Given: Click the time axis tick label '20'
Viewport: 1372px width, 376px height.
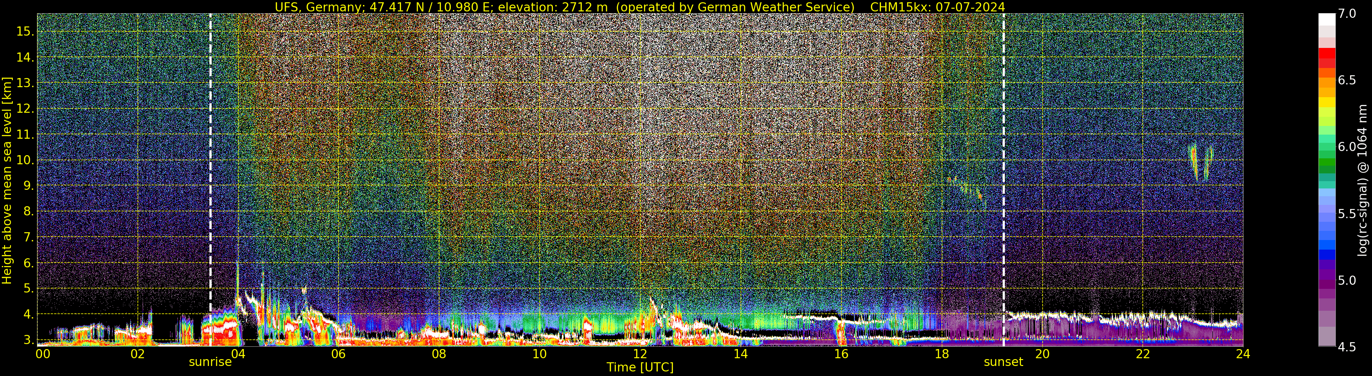Looking at the screenshot, I should (1042, 354).
